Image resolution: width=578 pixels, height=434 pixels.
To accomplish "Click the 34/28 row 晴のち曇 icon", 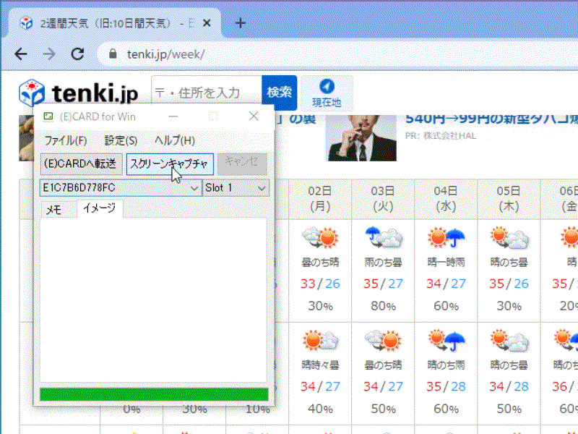I will tap(509, 340).
